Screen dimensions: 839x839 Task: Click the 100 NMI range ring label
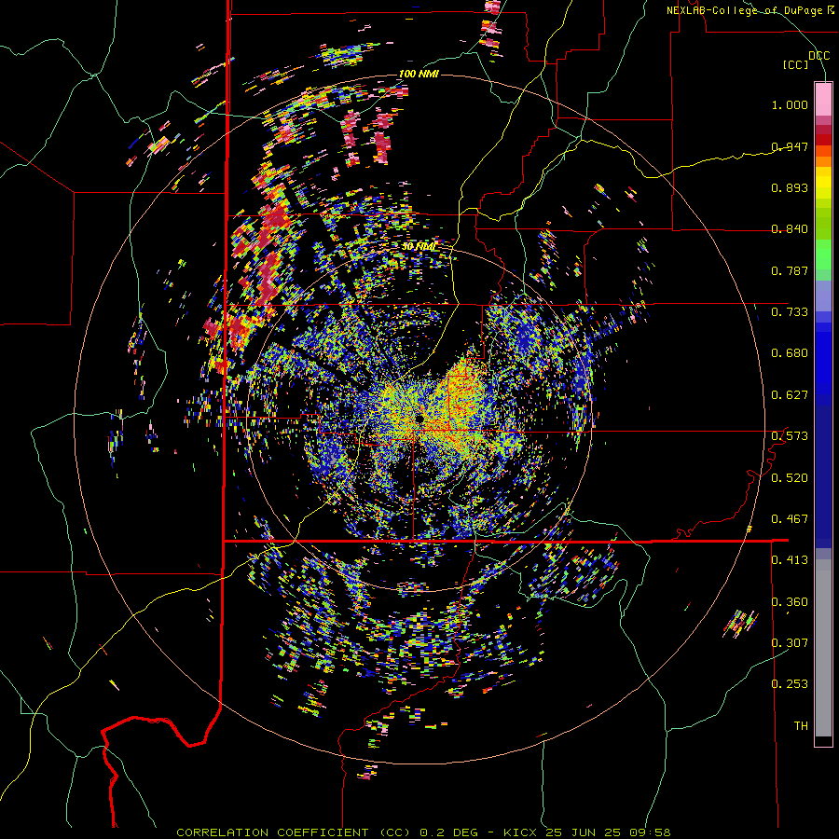click(419, 74)
